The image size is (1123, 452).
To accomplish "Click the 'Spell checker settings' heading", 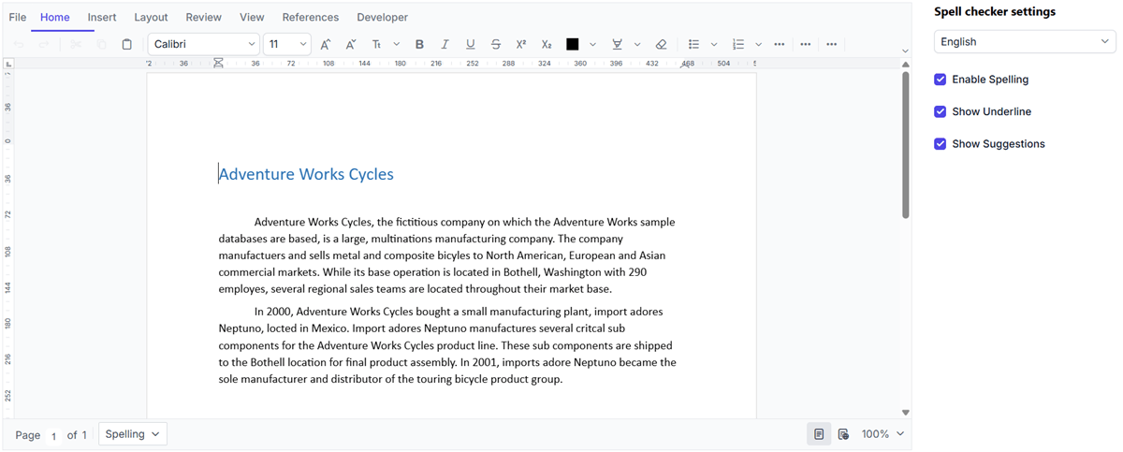I will pyautogui.click(x=995, y=12).
